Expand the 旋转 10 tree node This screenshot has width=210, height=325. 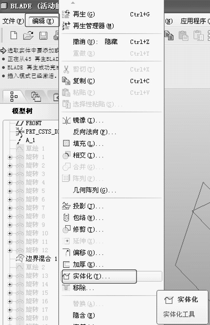point(10,233)
